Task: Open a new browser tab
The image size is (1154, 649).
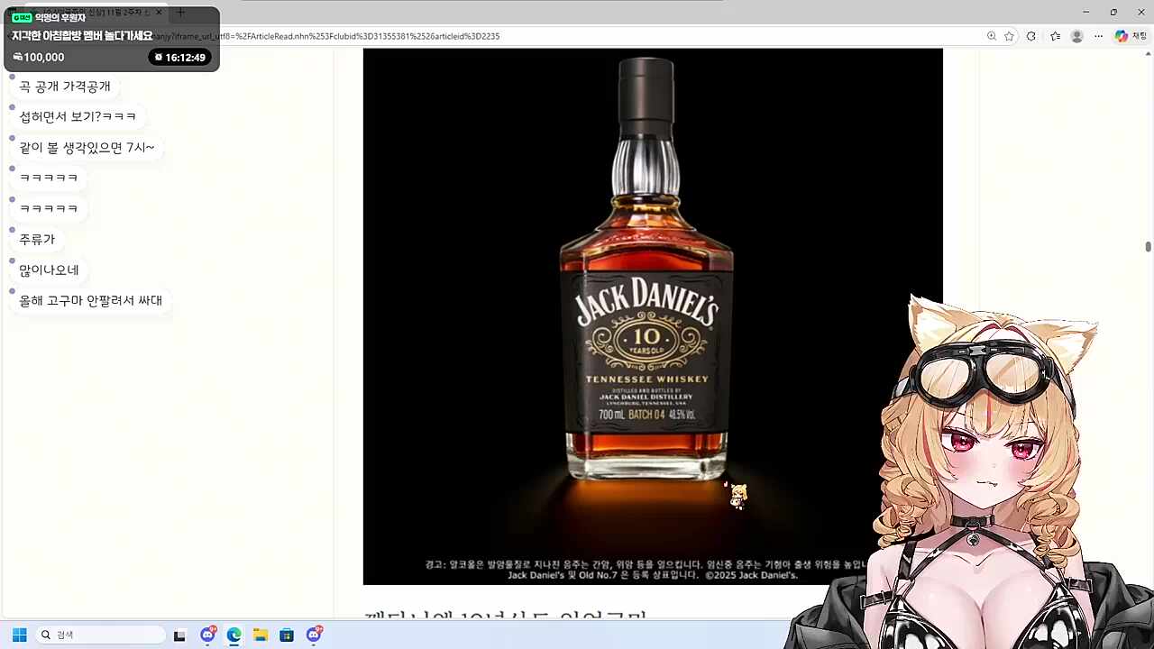Action: pyautogui.click(x=180, y=12)
